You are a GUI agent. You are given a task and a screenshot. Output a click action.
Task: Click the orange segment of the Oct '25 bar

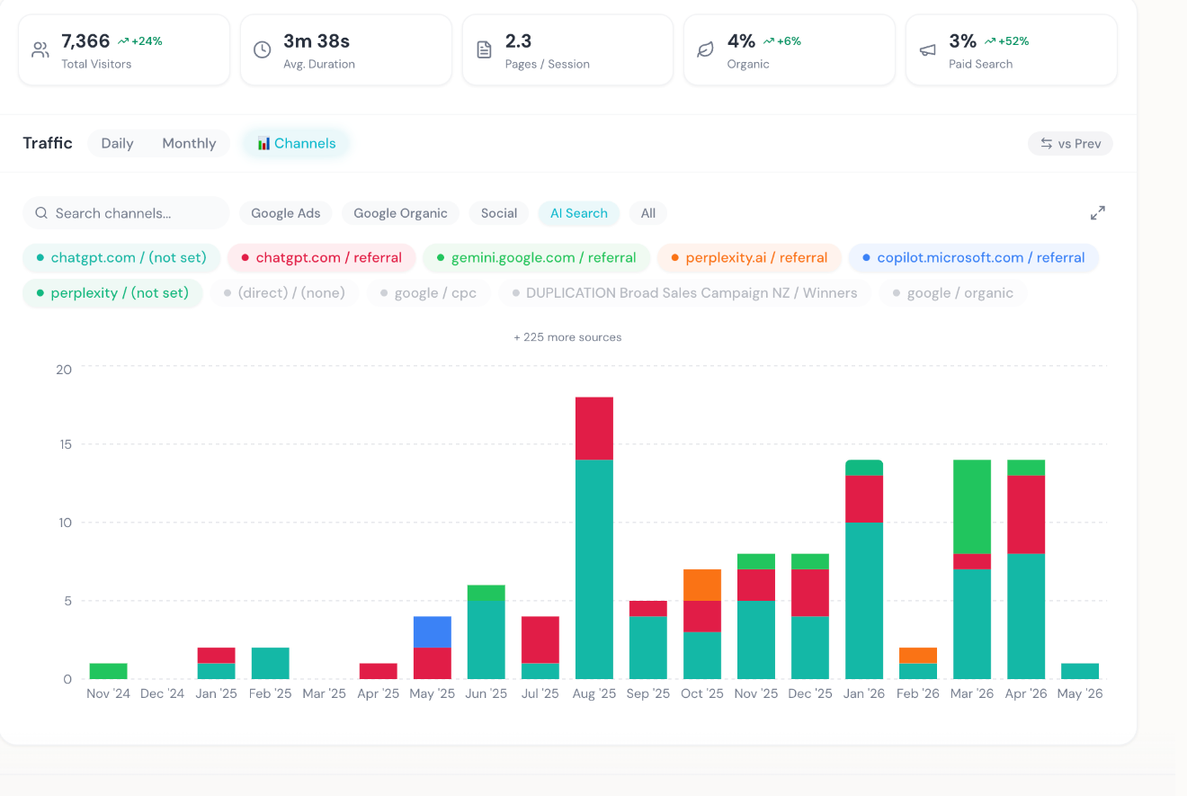[x=702, y=586]
